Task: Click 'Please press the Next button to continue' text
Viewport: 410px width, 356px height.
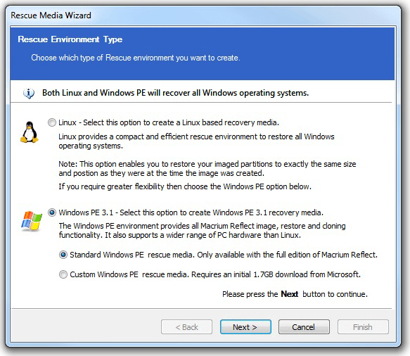Action: click(295, 294)
